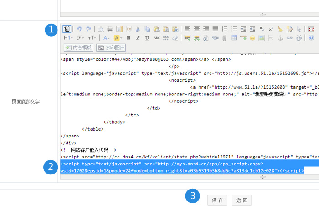Screen dimensions: 319x206
Task: Insert a code block
Action: pyautogui.click(x=129, y=29)
